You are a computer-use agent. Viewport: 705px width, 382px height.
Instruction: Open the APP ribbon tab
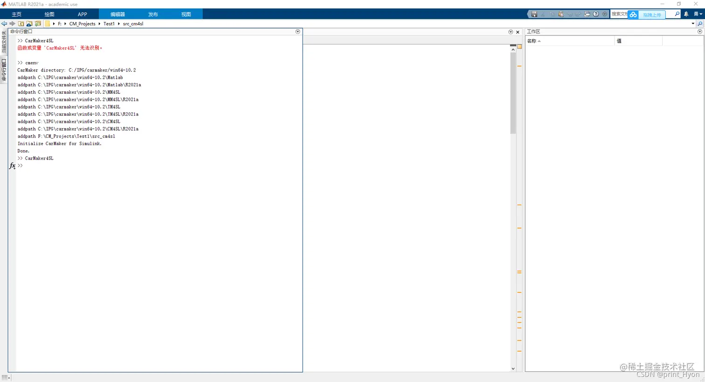[83, 14]
